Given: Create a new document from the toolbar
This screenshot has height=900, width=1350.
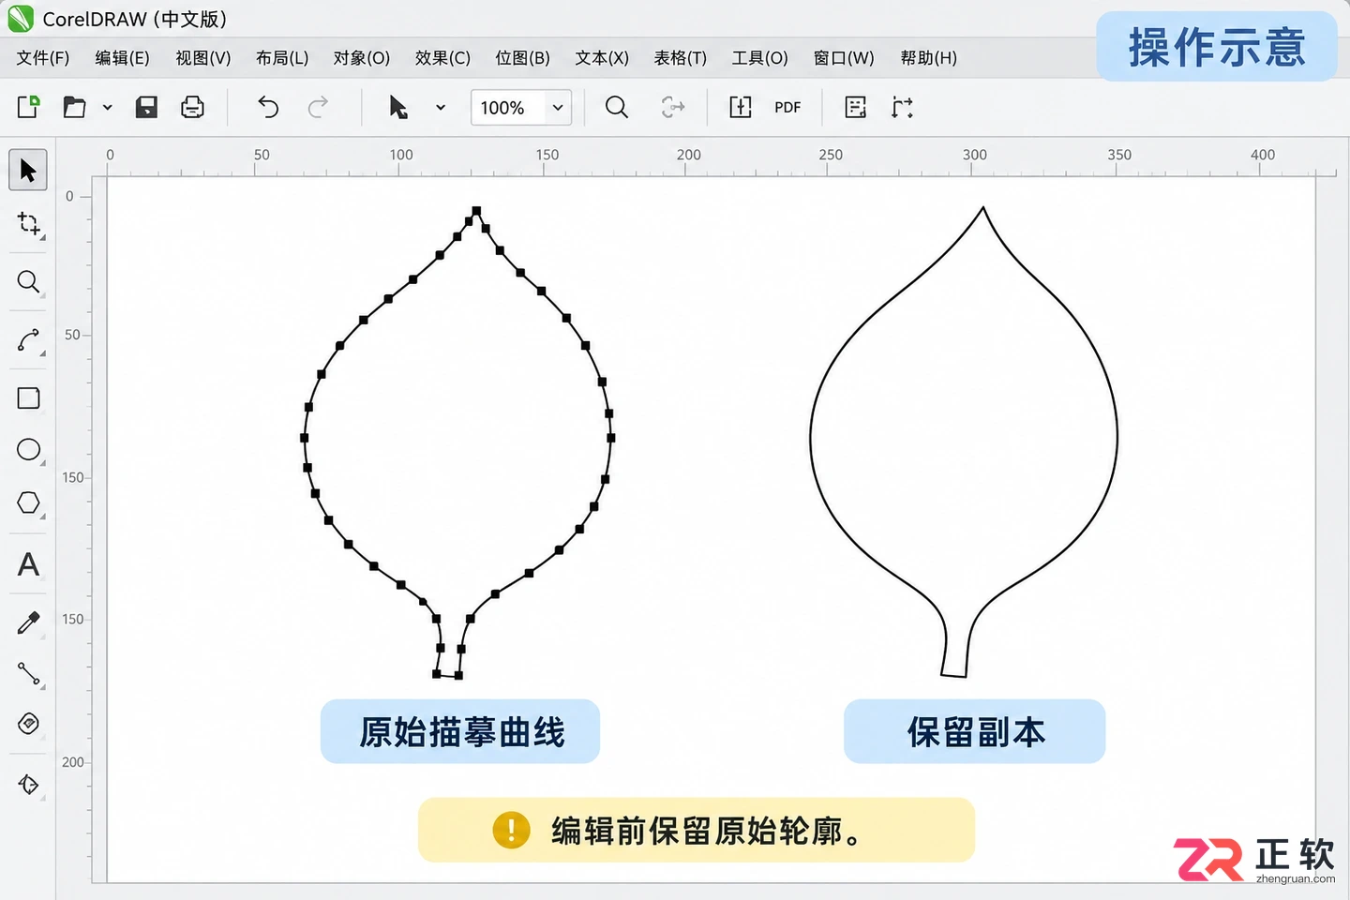Looking at the screenshot, I should tap(28, 107).
